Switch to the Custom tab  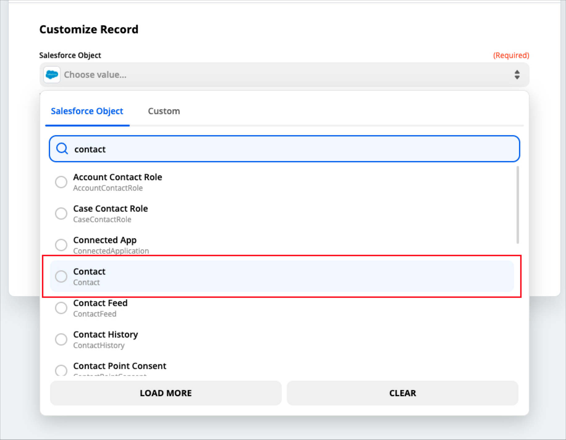(164, 111)
